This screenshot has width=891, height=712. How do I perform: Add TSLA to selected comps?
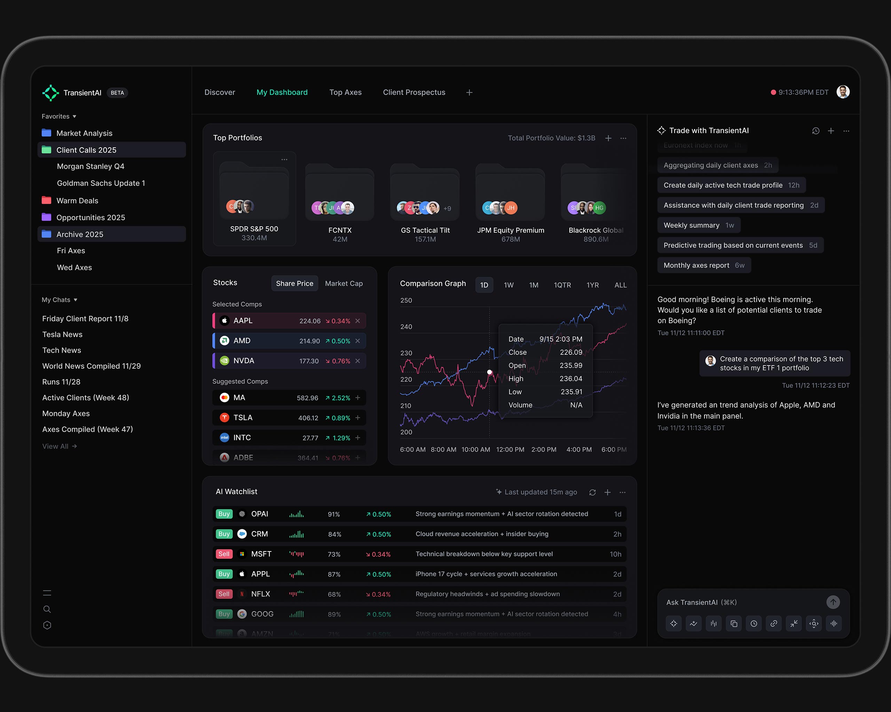(x=358, y=417)
